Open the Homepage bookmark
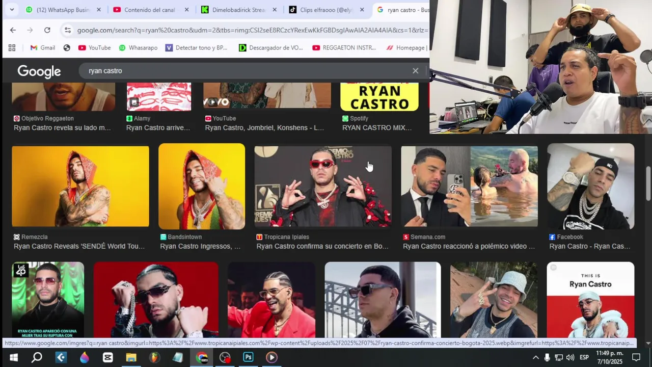This screenshot has height=367, width=652. click(x=406, y=47)
